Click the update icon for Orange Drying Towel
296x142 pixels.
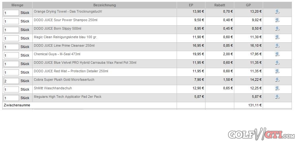tap(277, 12)
